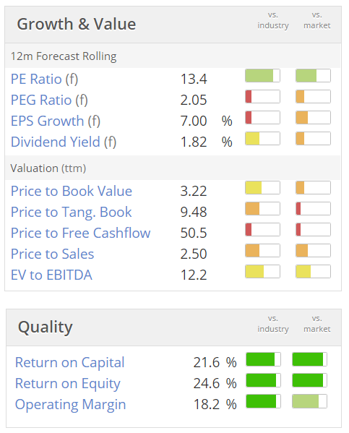Click the PEG Ratio (f) link

(49, 100)
